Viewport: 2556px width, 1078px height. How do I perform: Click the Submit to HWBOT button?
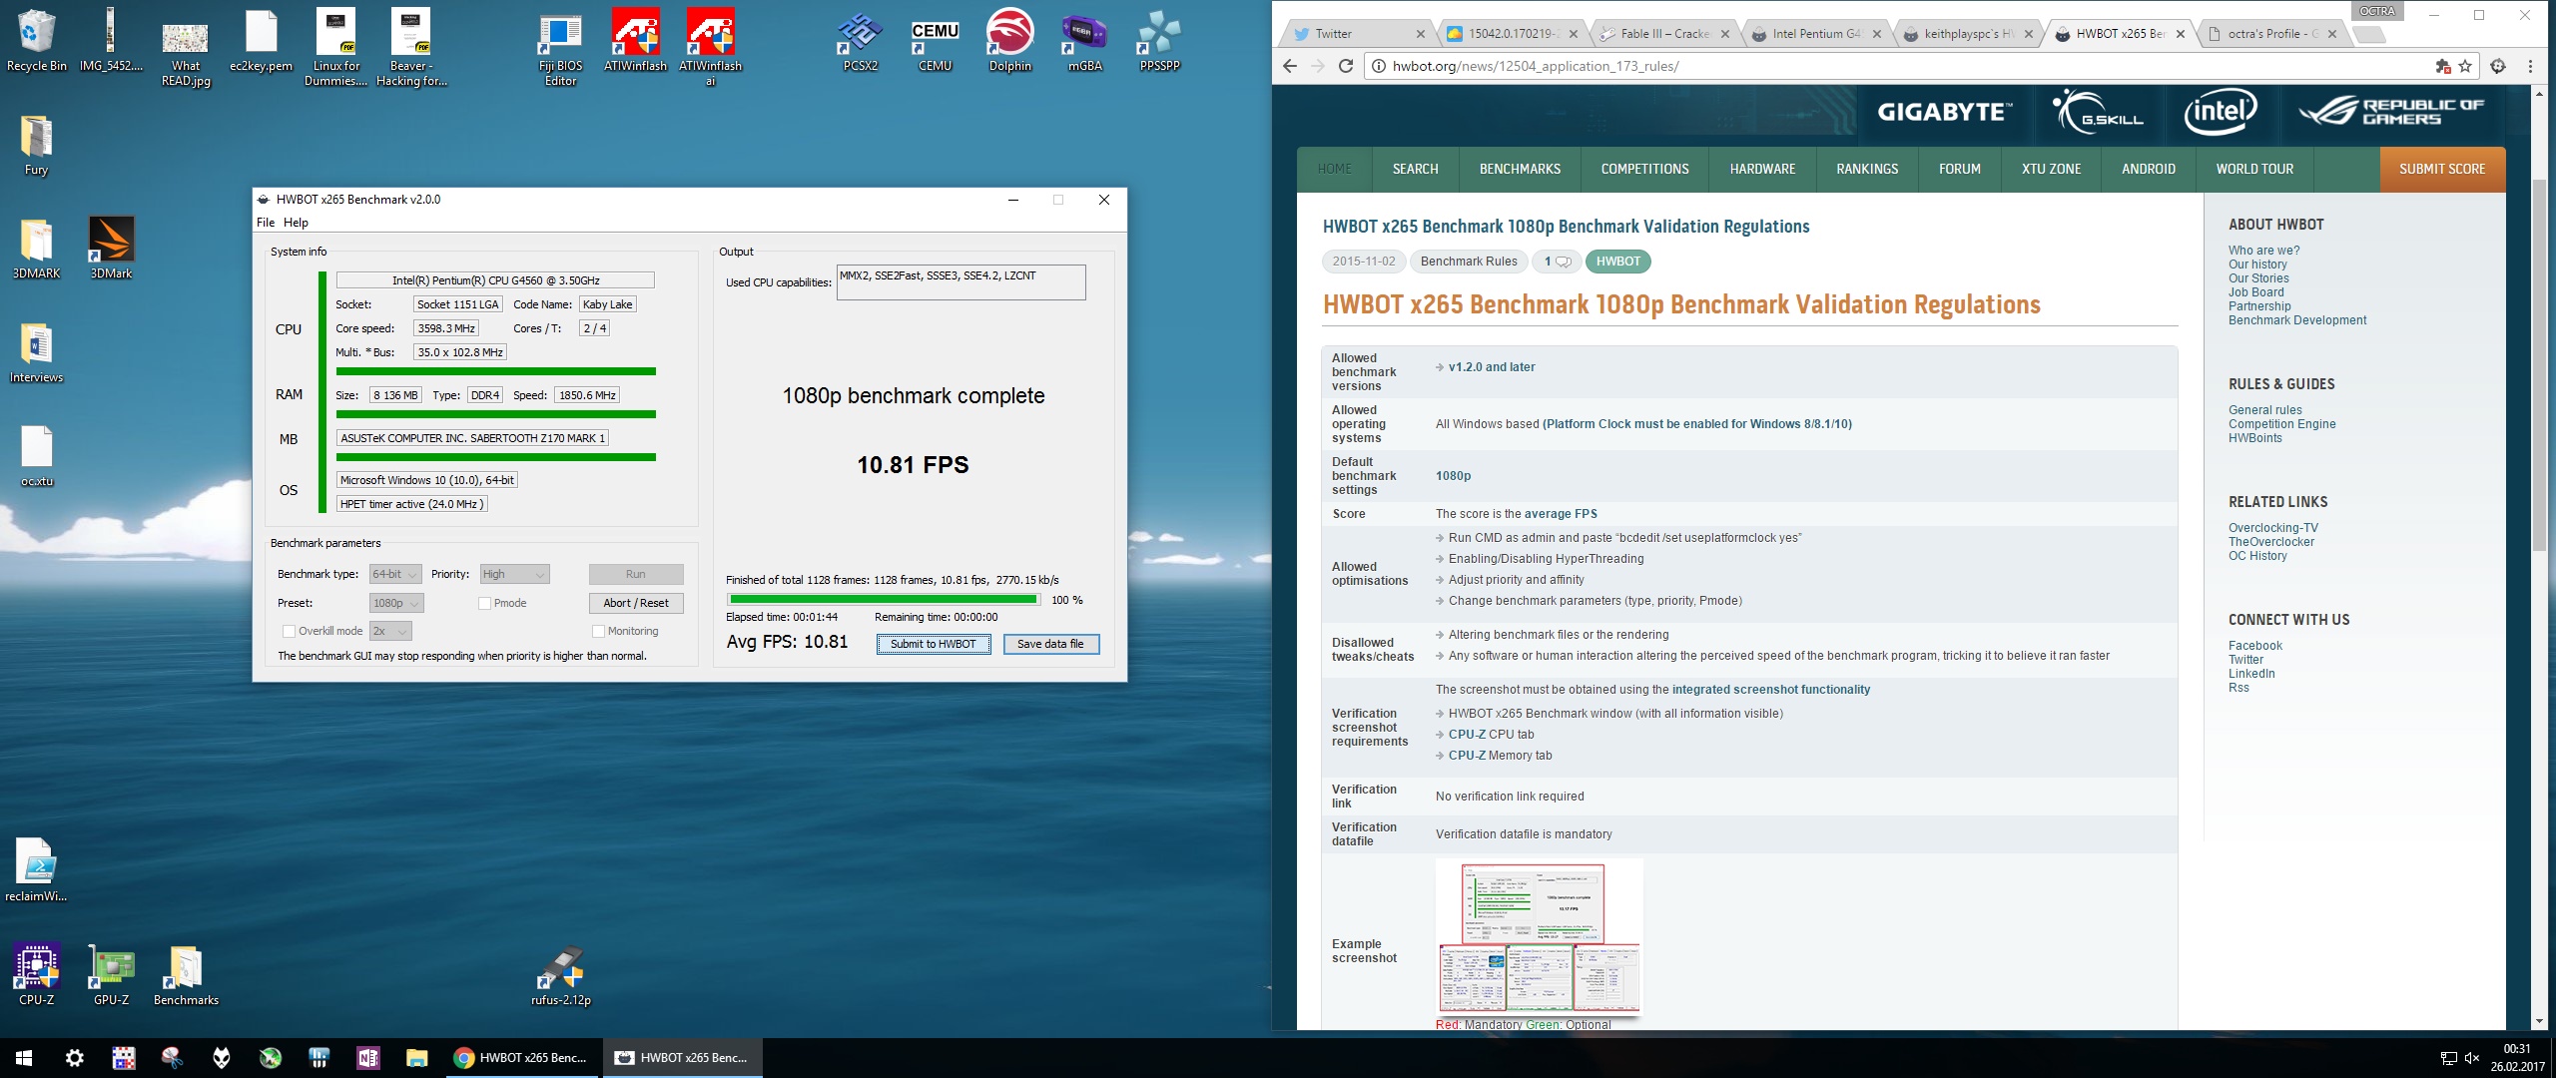(x=934, y=644)
